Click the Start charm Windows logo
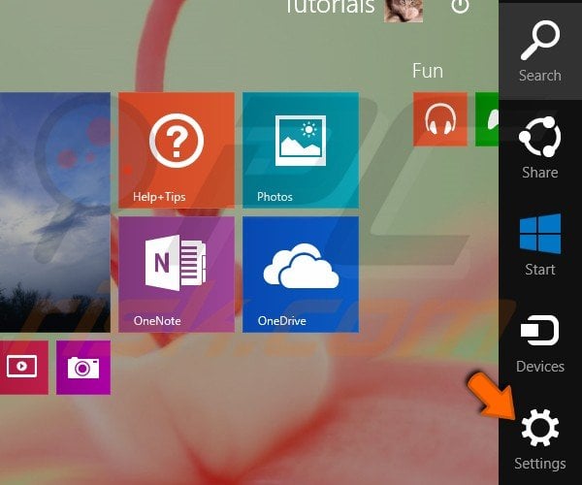The width and height of the screenshot is (582, 485). click(x=540, y=234)
